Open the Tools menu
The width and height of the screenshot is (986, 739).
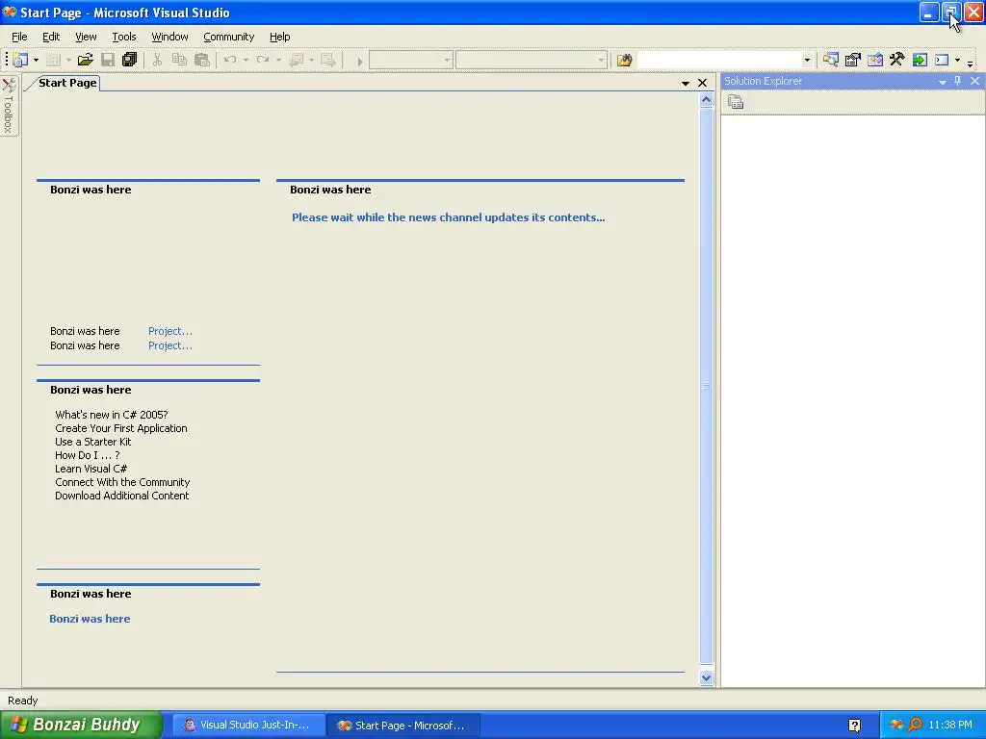tap(124, 37)
